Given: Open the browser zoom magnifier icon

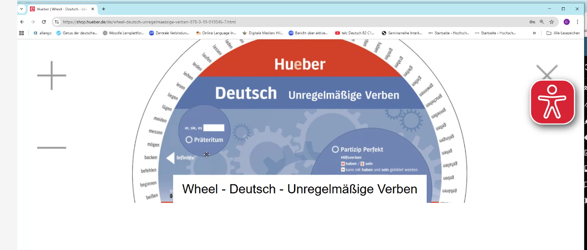Looking at the screenshot, I should coord(542,22).
